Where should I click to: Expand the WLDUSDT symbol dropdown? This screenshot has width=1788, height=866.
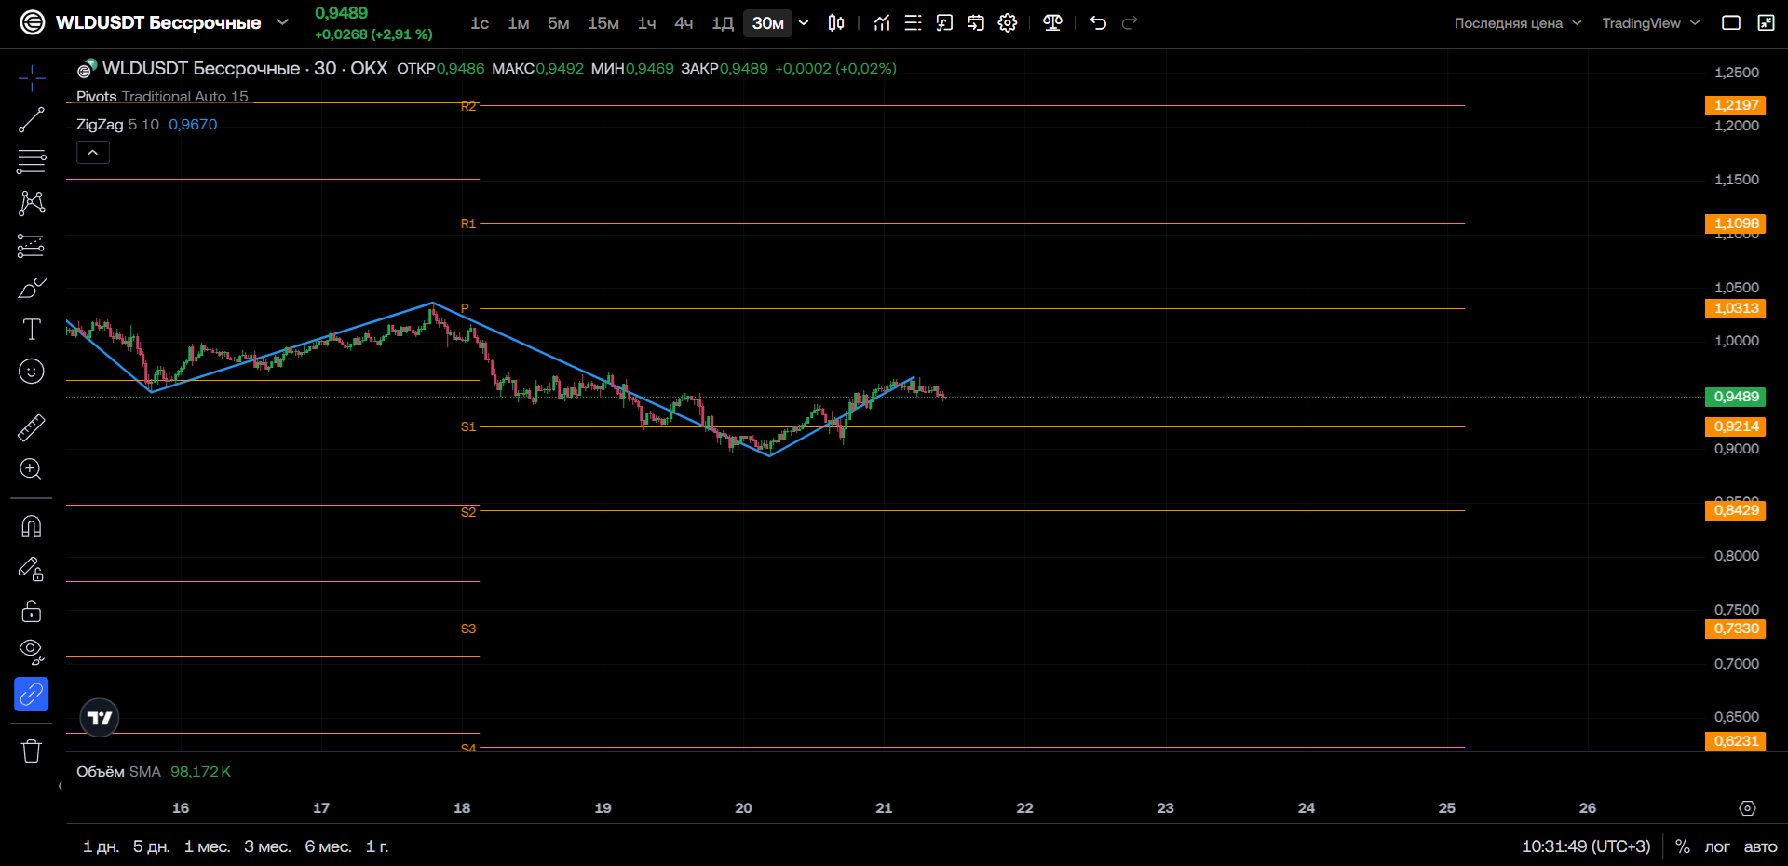(283, 22)
